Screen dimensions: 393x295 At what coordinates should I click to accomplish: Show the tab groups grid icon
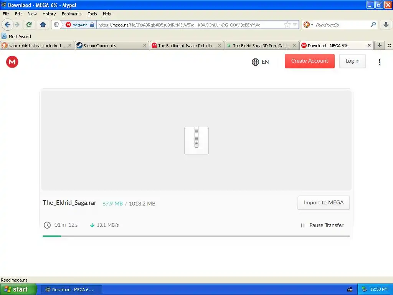pos(389,45)
